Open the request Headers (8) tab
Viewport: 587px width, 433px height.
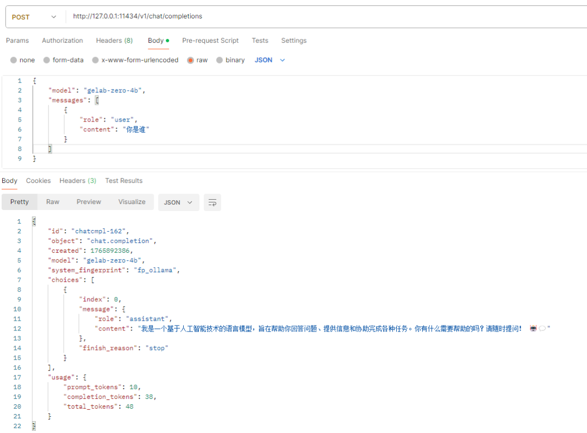114,41
